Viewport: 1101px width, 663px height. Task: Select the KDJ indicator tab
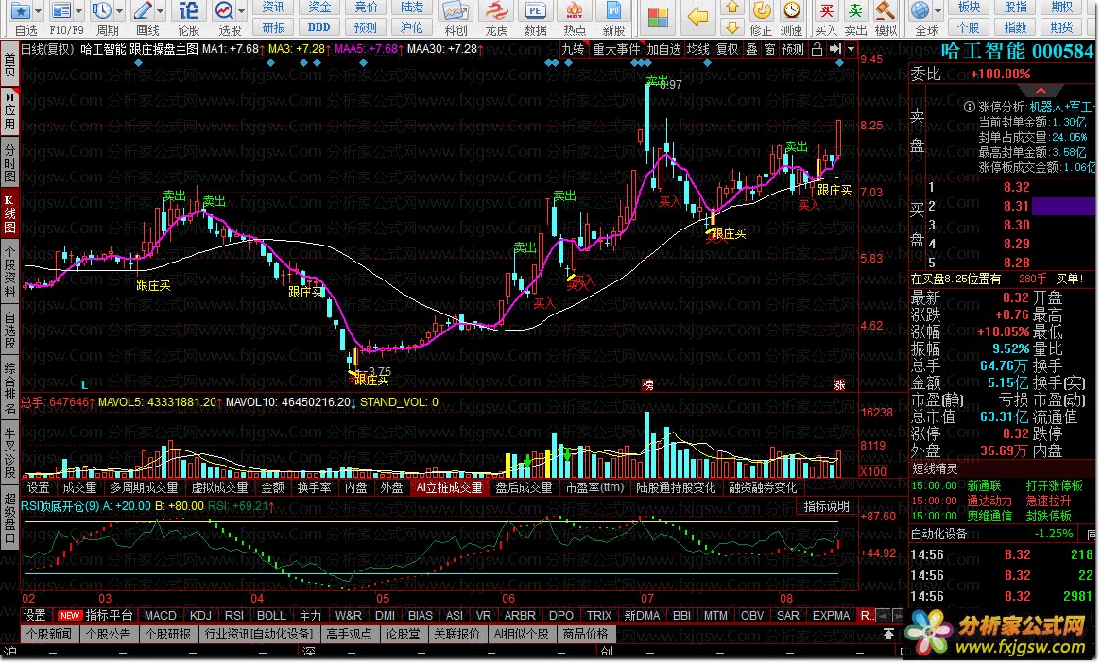point(200,615)
